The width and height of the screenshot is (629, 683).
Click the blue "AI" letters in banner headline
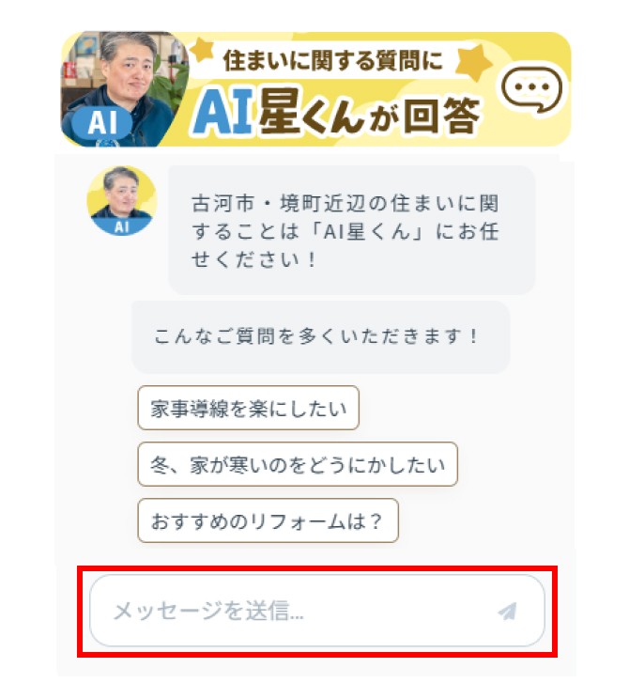click(x=222, y=111)
